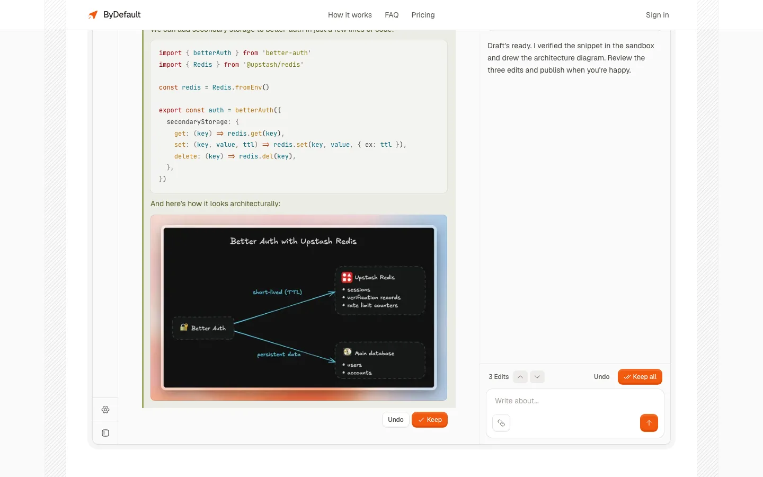Click the 'And here's how it looks architecturally' text
Screen dimensions: 763x477
coord(215,204)
